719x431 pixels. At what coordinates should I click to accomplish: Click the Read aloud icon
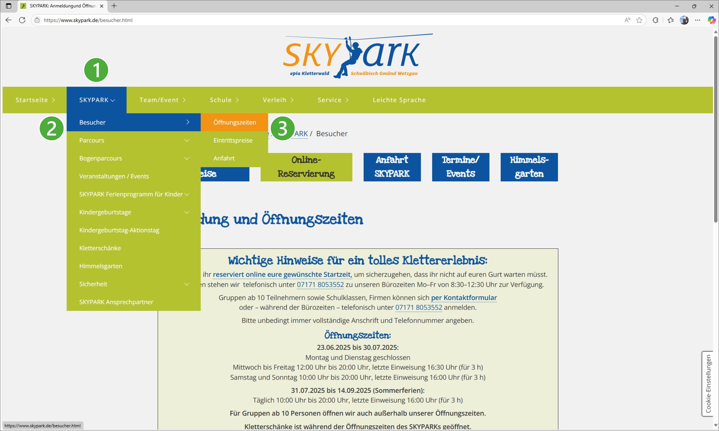point(627,20)
